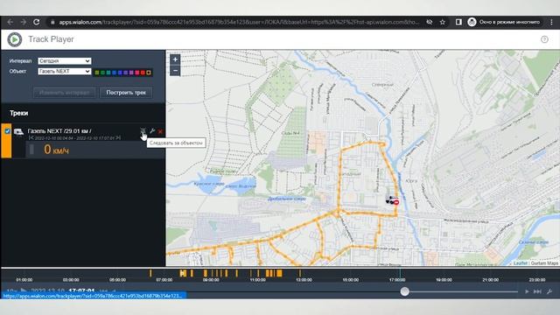Click the 0 км/ч speed readout
The width and height of the screenshot is (560, 315).
pos(56,150)
